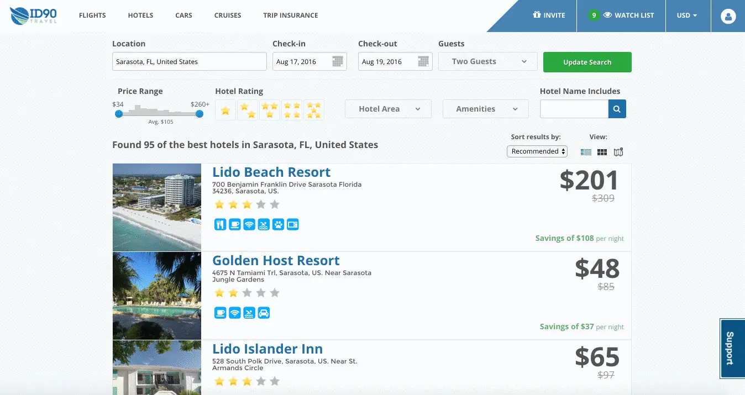Filter hotels by three-star rating
This screenshot has width=745, height=395.
coord(270,109)
